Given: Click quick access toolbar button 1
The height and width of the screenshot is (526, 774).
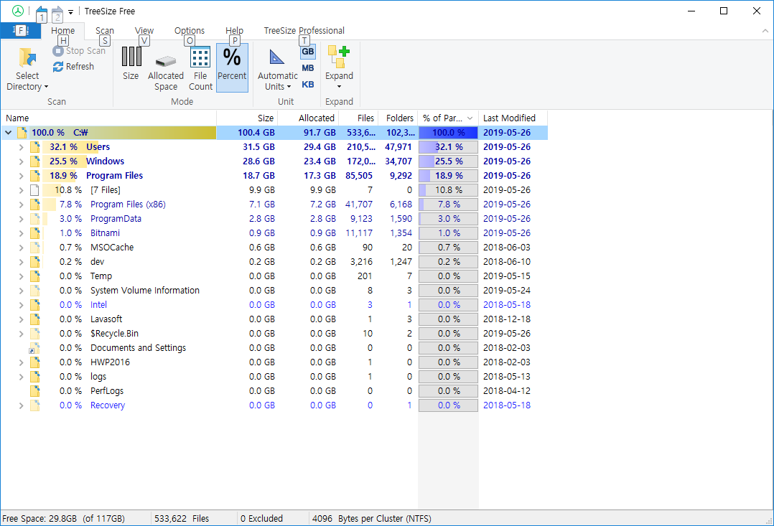Looking at the screenshot, I should [x=42, y=14].
